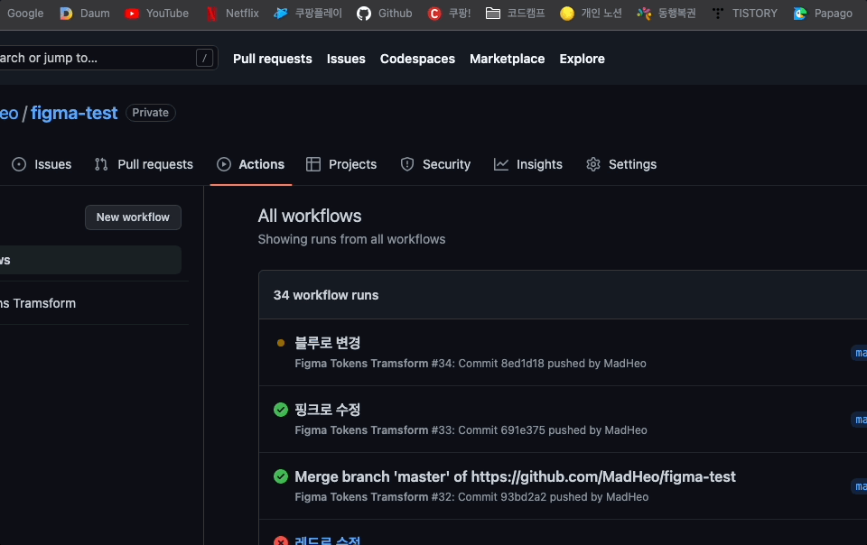
Task: Open Explore in top navigation
Action: tap(583, 59)
